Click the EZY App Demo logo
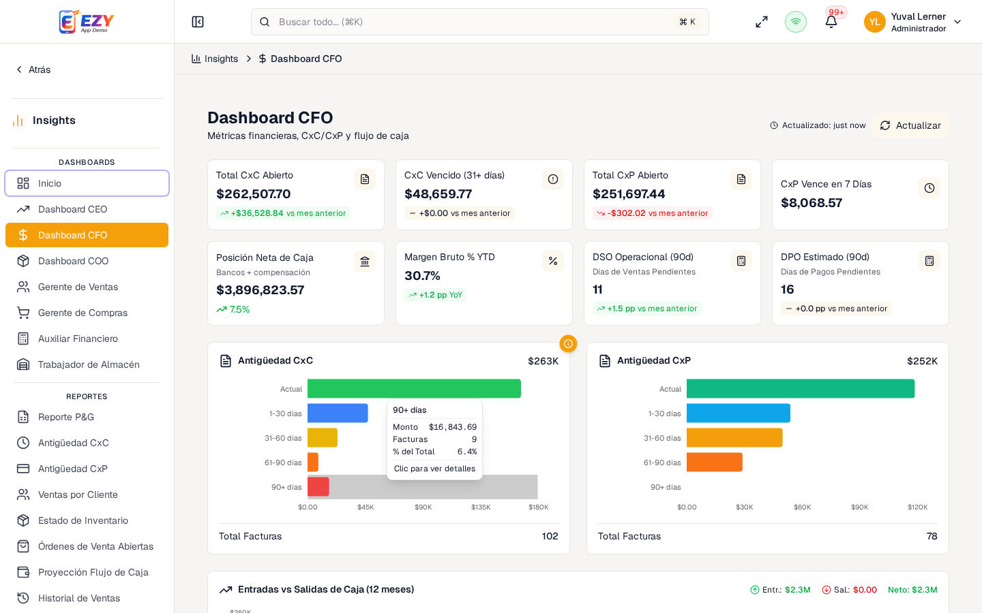 click(x=87, y=22)
